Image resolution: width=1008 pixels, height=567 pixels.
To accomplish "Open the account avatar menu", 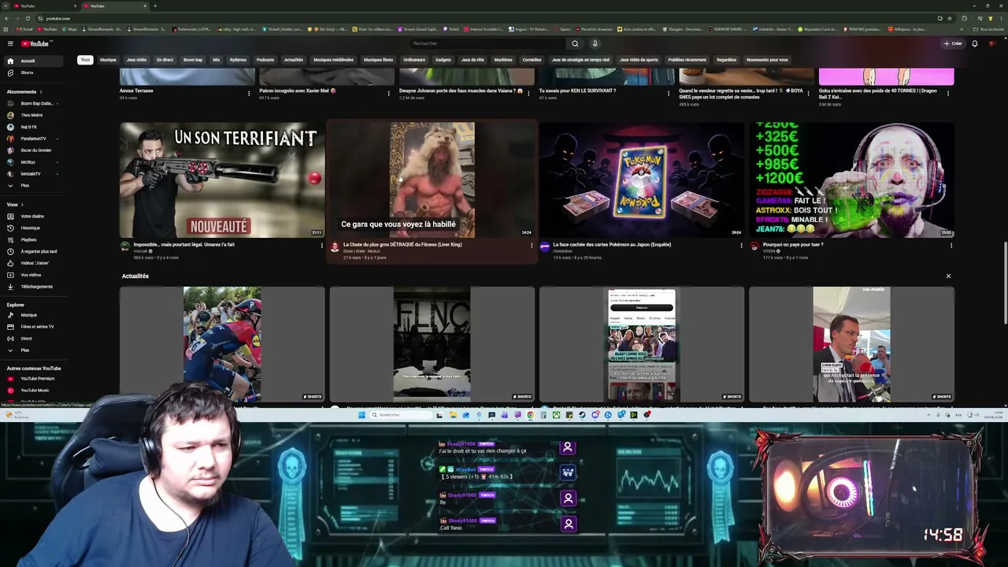I will [x=991, y=44].
